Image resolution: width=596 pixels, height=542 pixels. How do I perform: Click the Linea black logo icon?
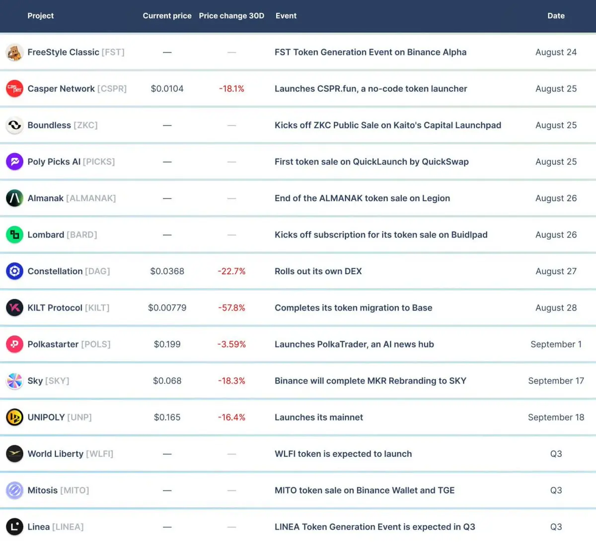coord(14,527)
